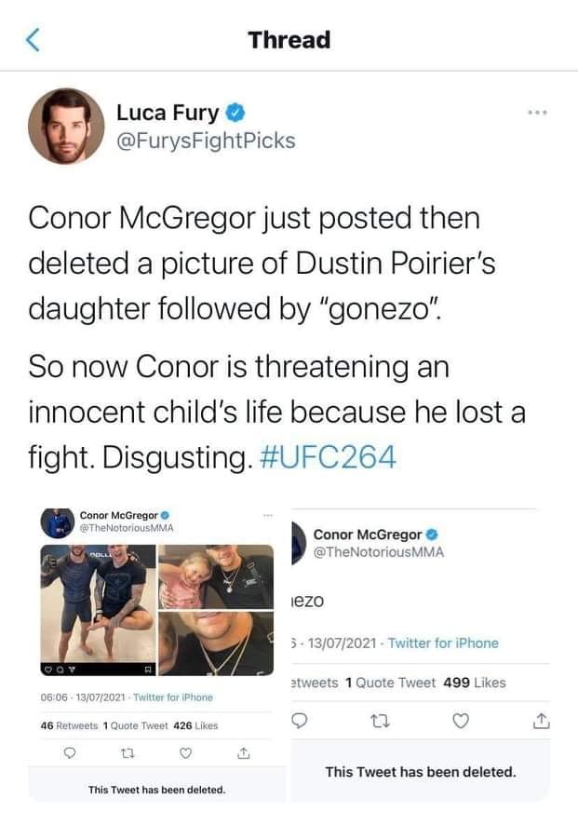Open the embedded photo collage tweet image

(x=156, y=611)
